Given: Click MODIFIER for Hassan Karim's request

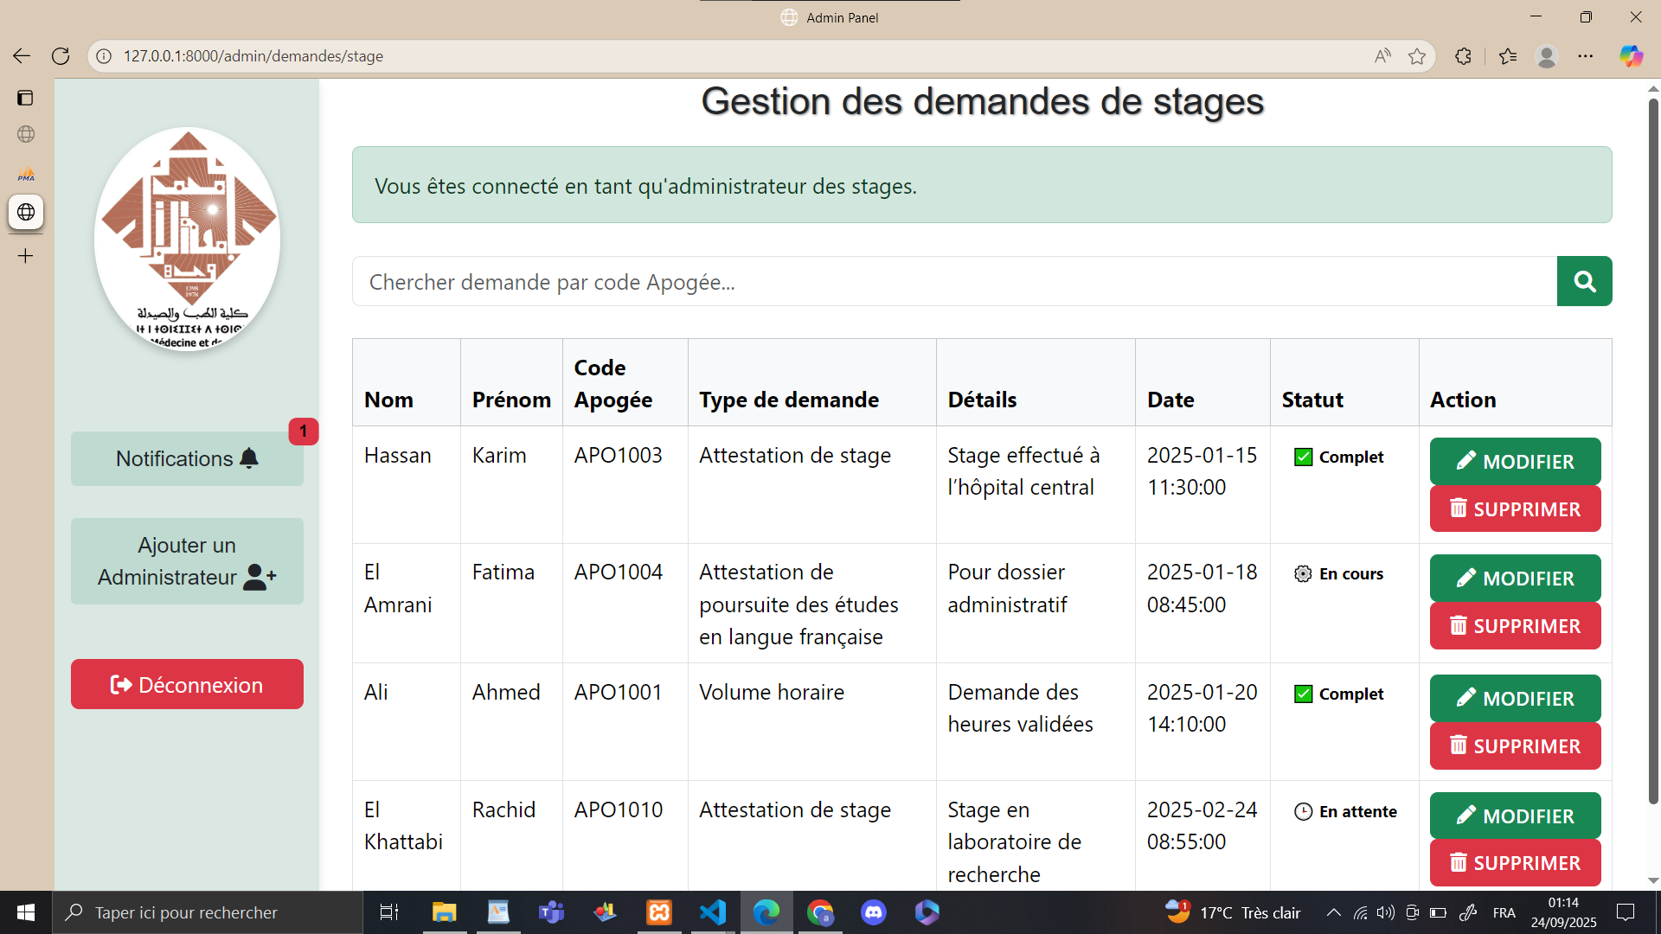Looking at the screenshot, I should coord(1515,461).
